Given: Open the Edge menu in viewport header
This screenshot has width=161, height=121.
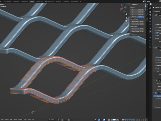Looking at the screenshot, I should tap(25, 120).
